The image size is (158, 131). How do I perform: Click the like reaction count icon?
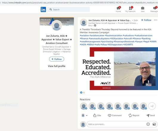coord(81,92)
